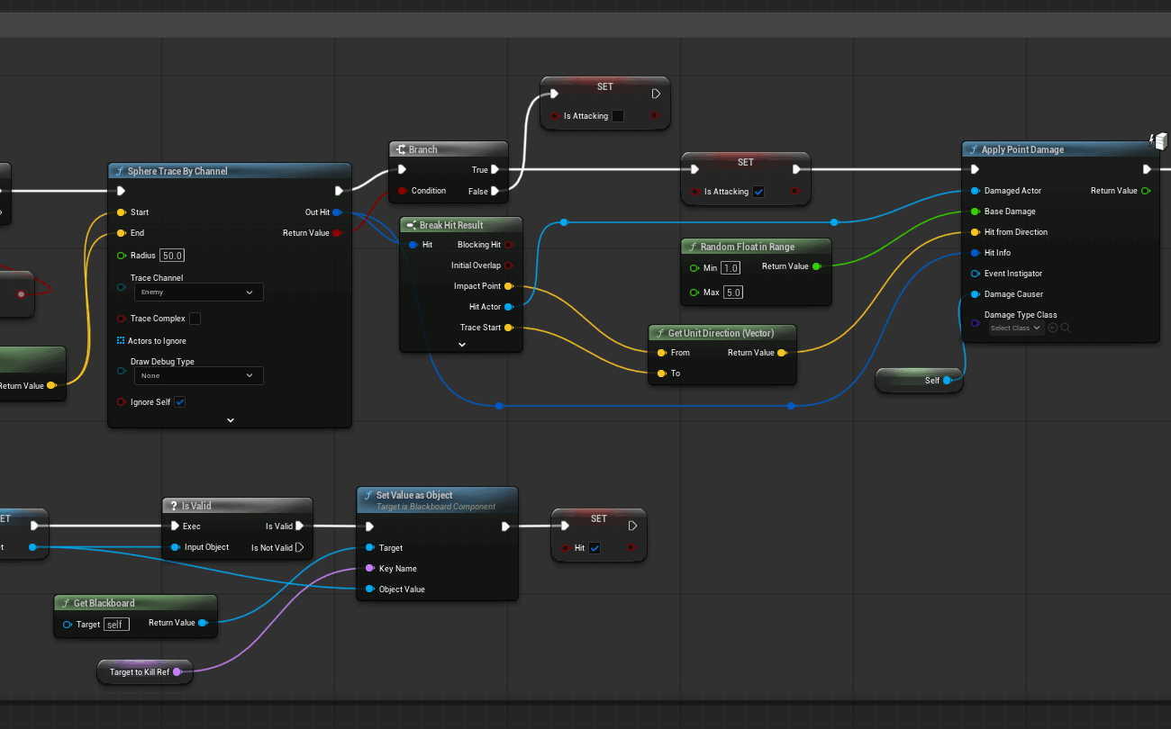Click Actors to Ignore array pin
This screenshot has height=729, width=1171.
pyautogui.click(x=121, y=341)
